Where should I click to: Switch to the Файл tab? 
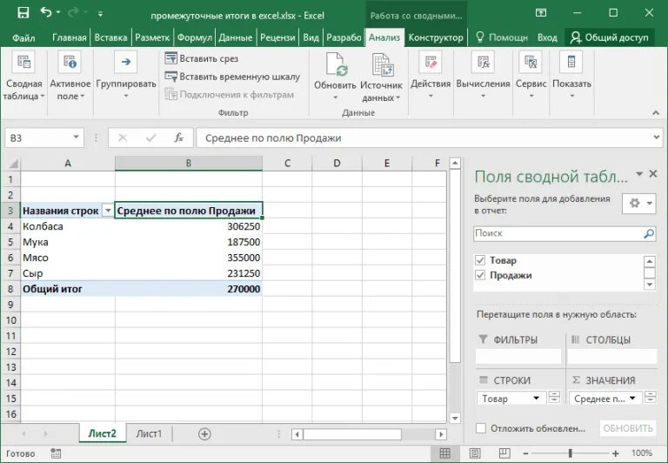(x=23, y=38)
